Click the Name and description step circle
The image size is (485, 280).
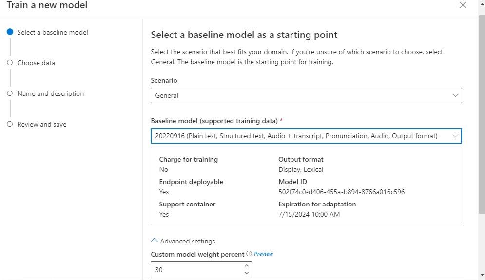pos(10,93)
